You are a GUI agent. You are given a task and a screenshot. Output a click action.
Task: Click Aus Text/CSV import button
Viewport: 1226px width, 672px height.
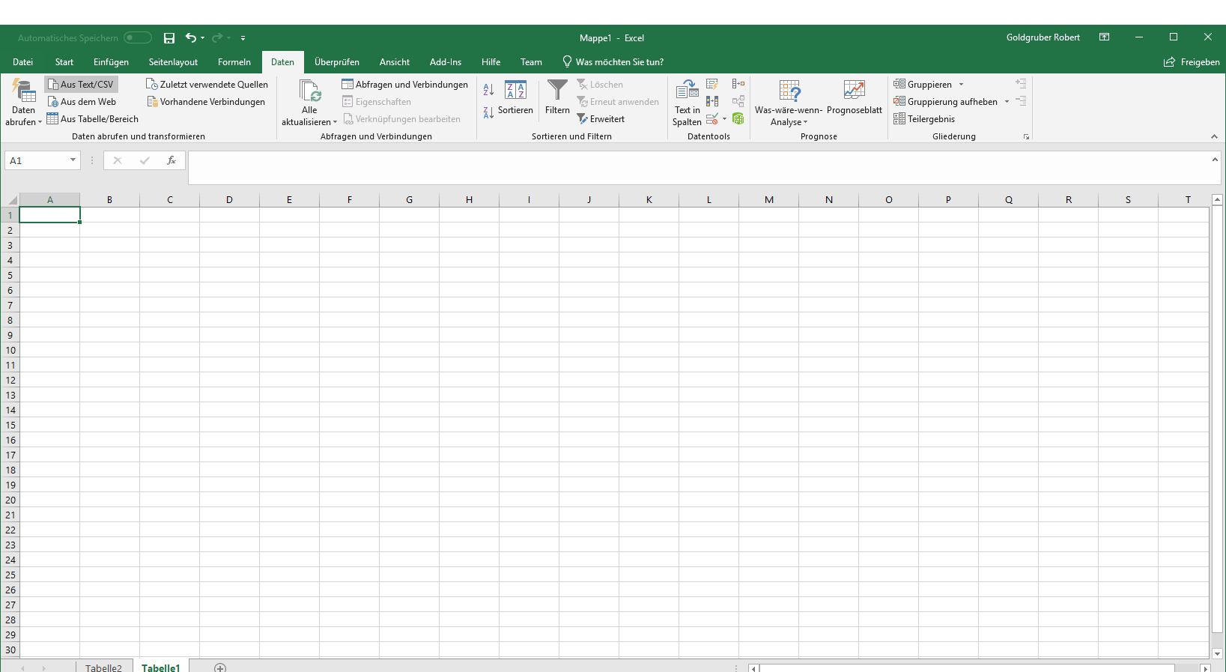point(81,85)
